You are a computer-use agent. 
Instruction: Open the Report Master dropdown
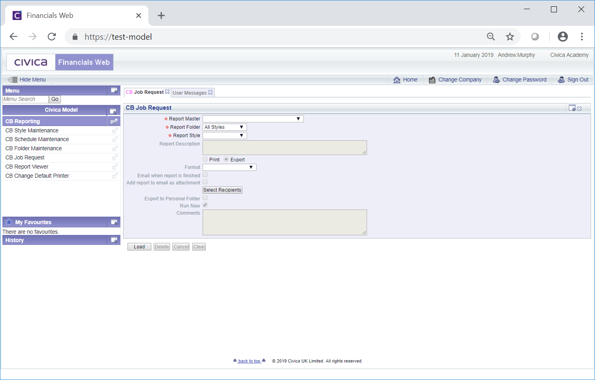point(253,119)
